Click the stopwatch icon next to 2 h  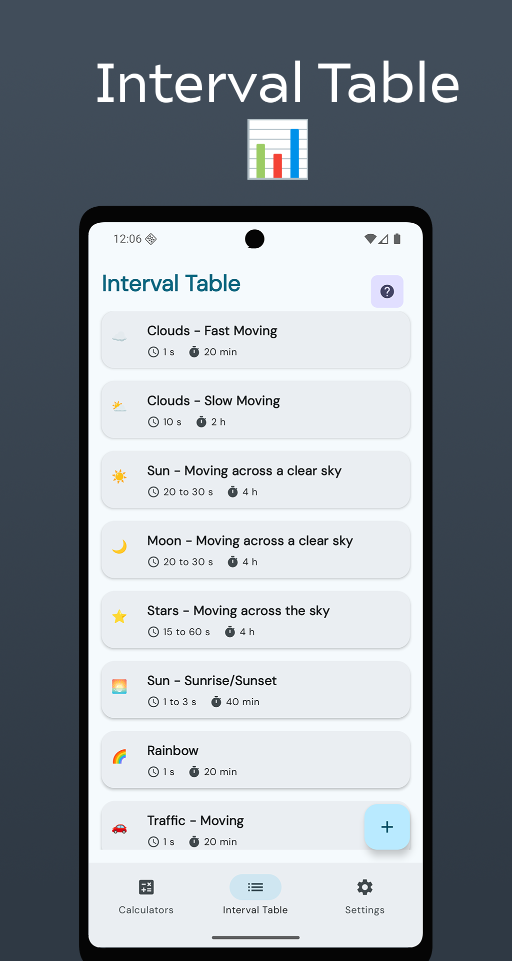[x=201, y=422]
